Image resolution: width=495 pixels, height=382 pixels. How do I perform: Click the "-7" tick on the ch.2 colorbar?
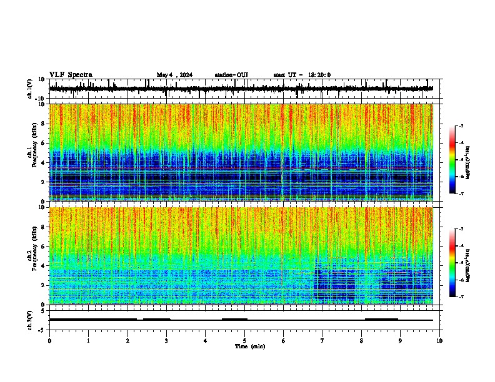click(461, 297)
